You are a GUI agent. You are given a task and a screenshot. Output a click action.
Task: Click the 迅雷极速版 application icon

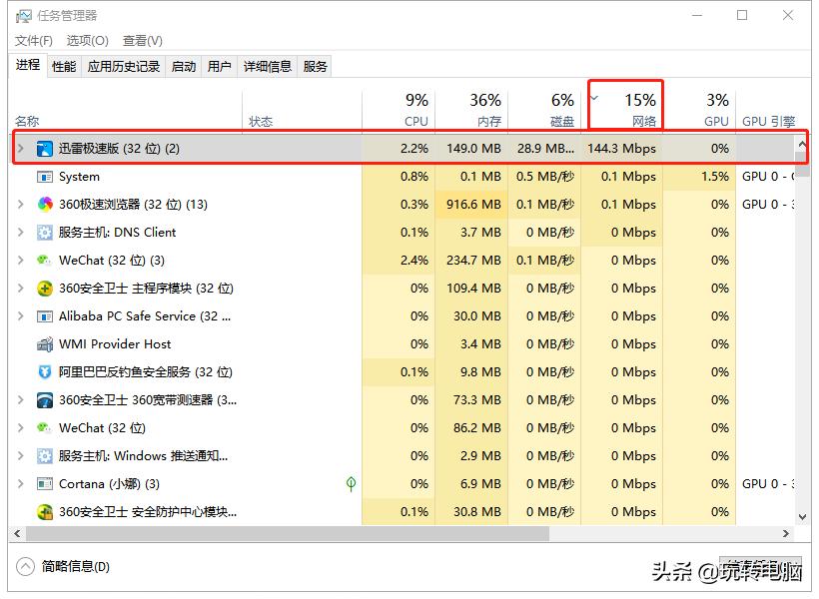tap(43, 148)
